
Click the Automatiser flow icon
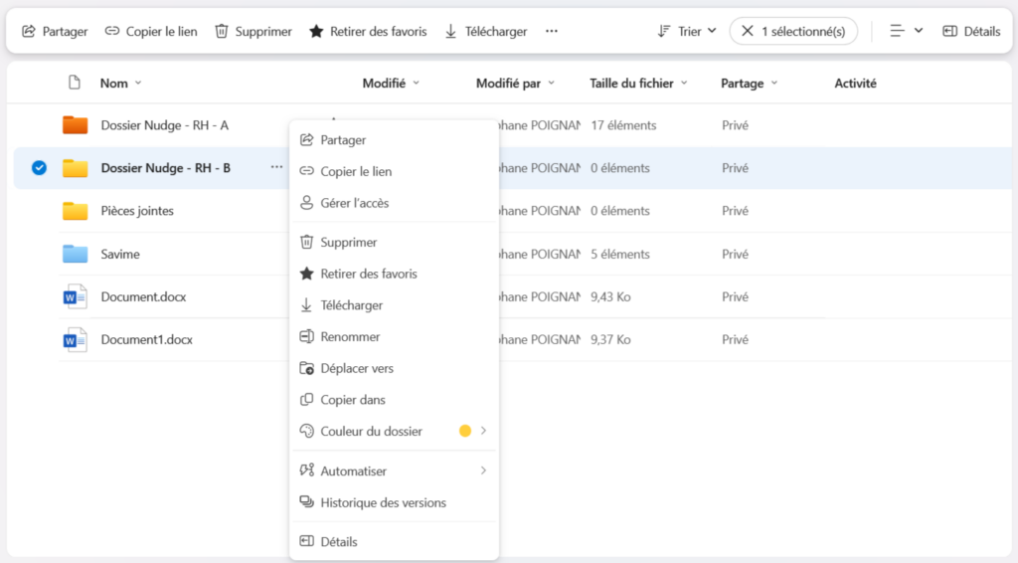point(306,470)
